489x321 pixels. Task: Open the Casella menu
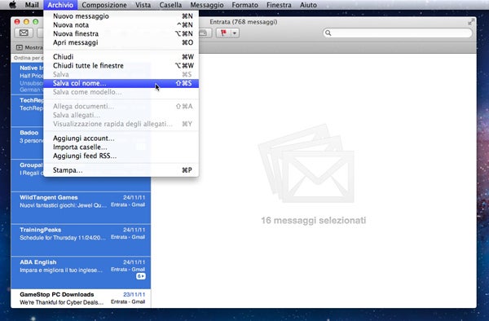pyautogui.click(x=170, y=5)
